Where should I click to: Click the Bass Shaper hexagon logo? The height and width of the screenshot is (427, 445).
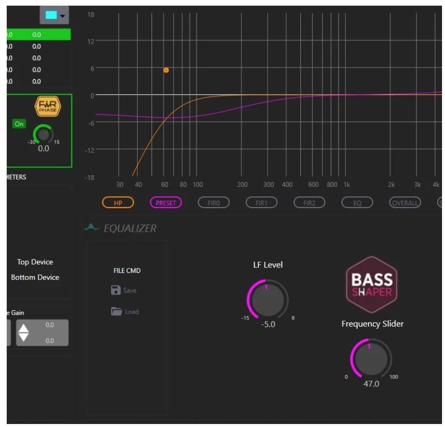point(372,285)
